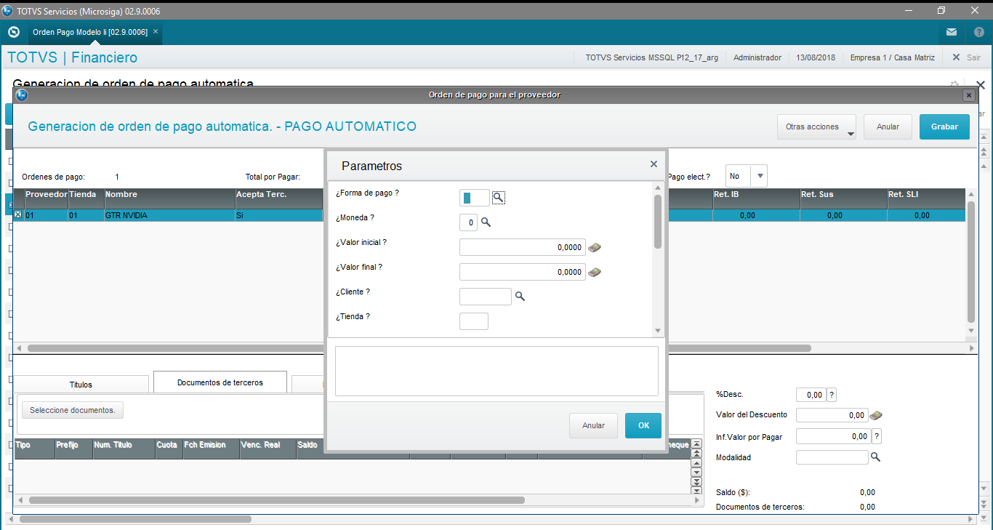The width and height of the screenshot is (993, 530).
Task: Click Parametros scrollbar up arrow
Action: click(658, 188)
